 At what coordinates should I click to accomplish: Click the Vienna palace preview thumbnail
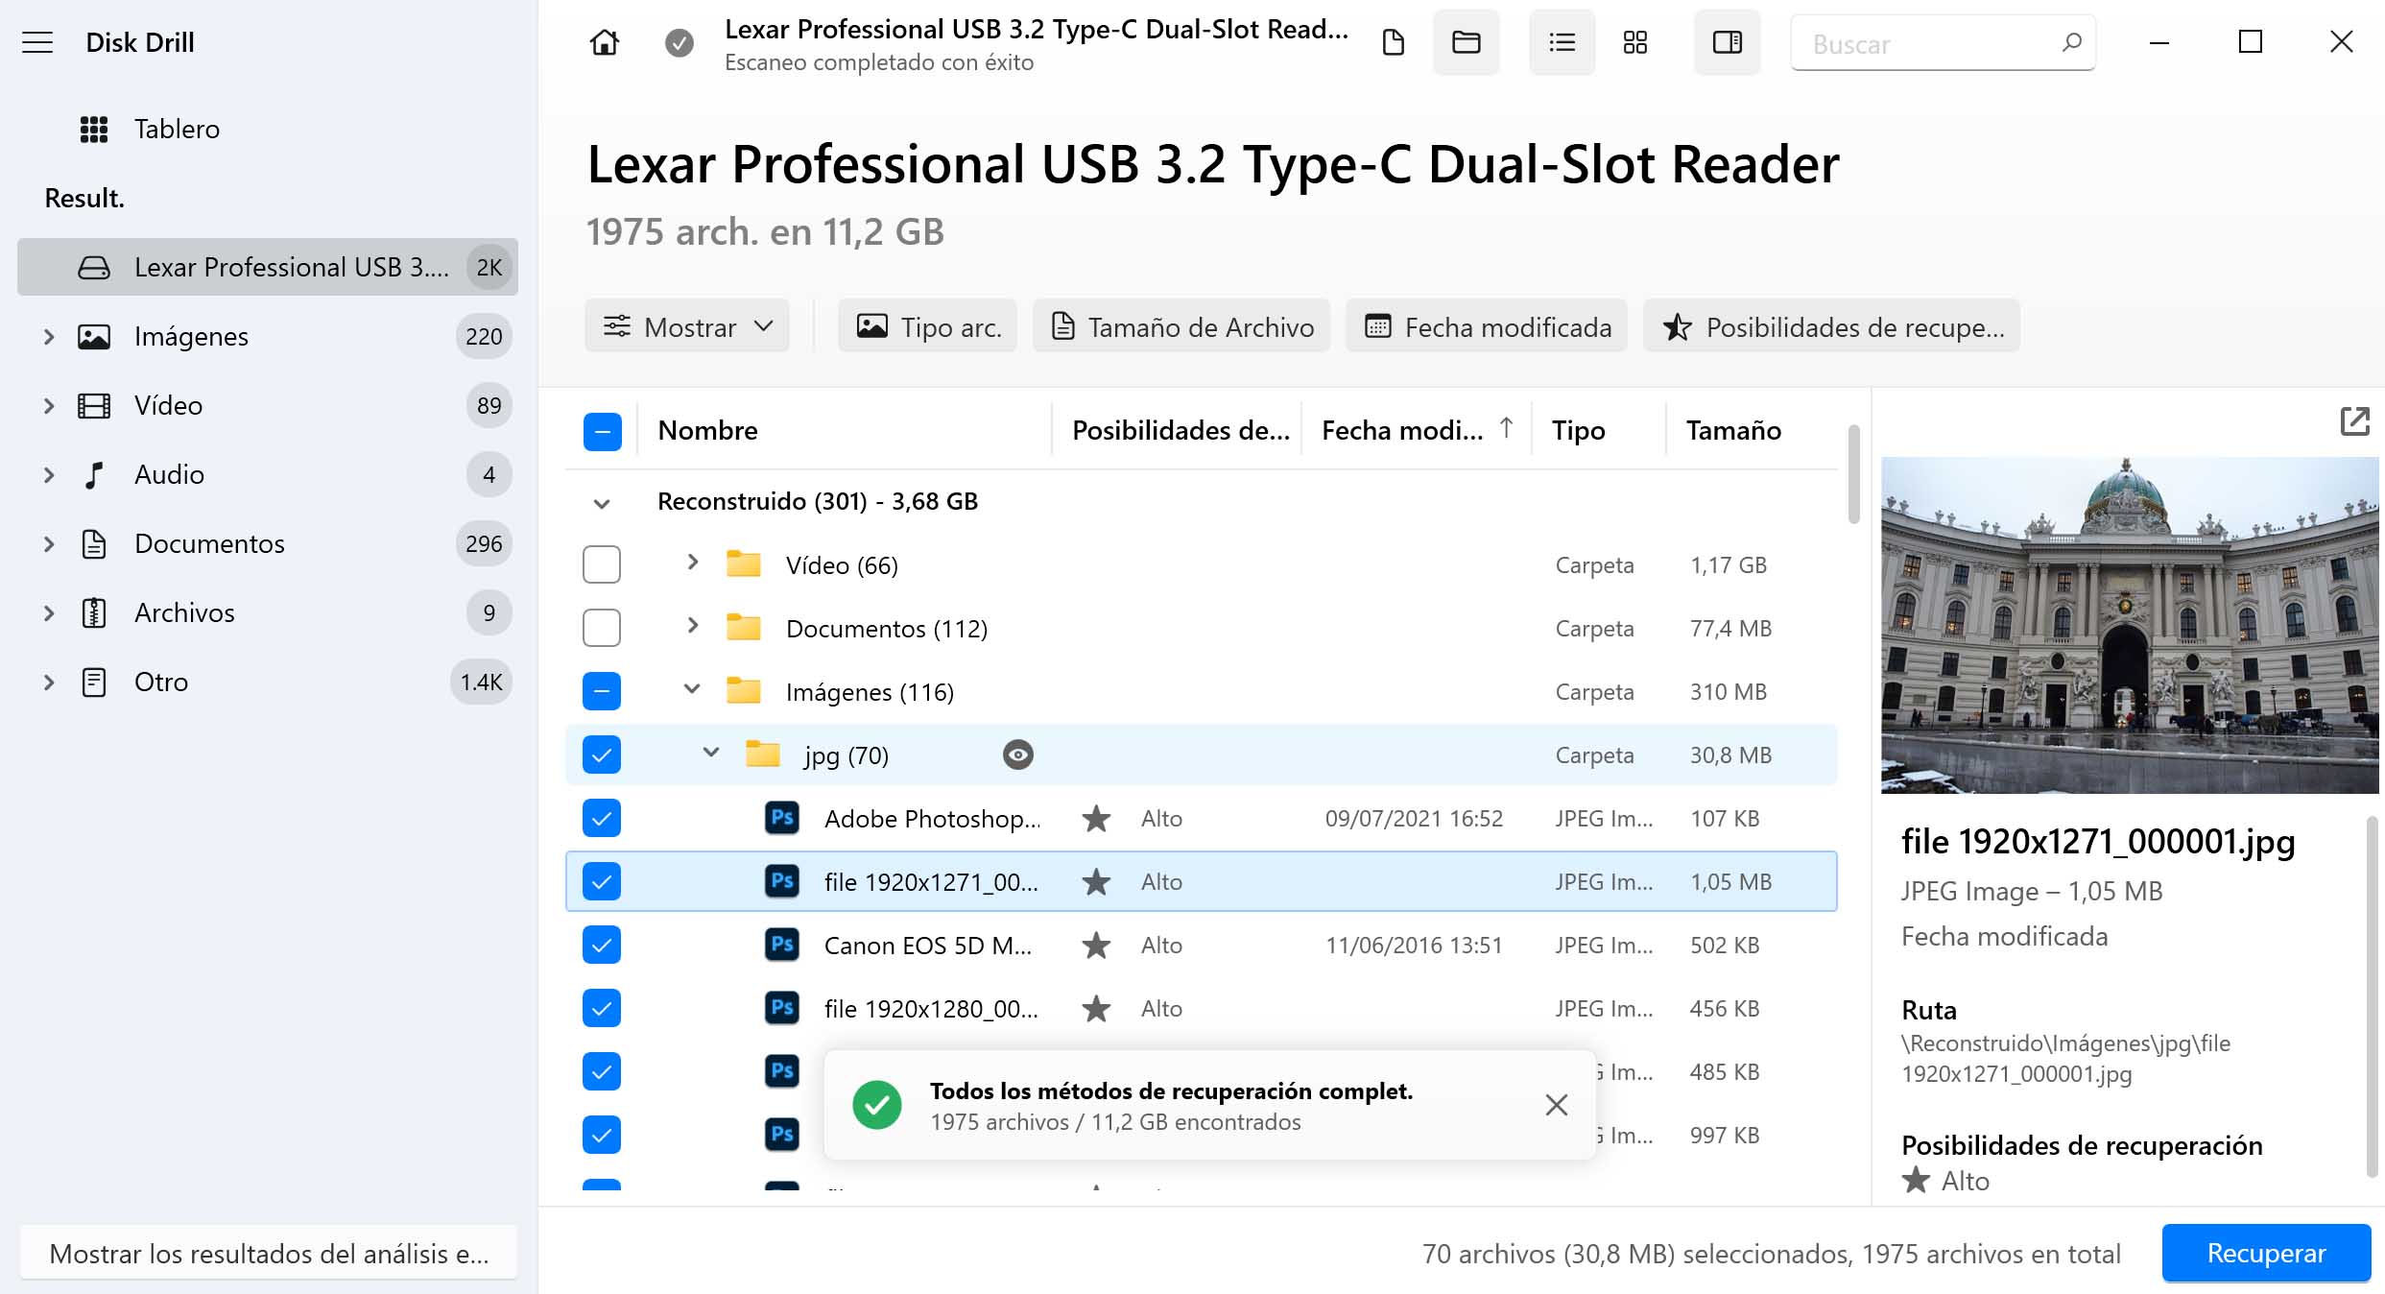click(2130, 625)
